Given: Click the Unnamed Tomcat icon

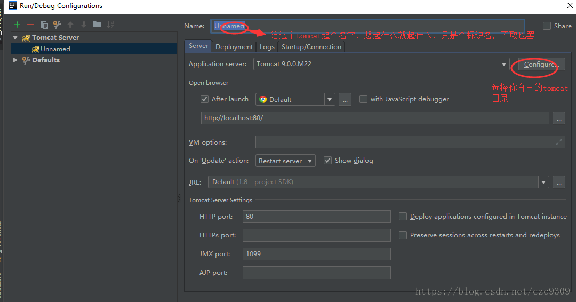Looking at the screenshot, I should (36, 49).
